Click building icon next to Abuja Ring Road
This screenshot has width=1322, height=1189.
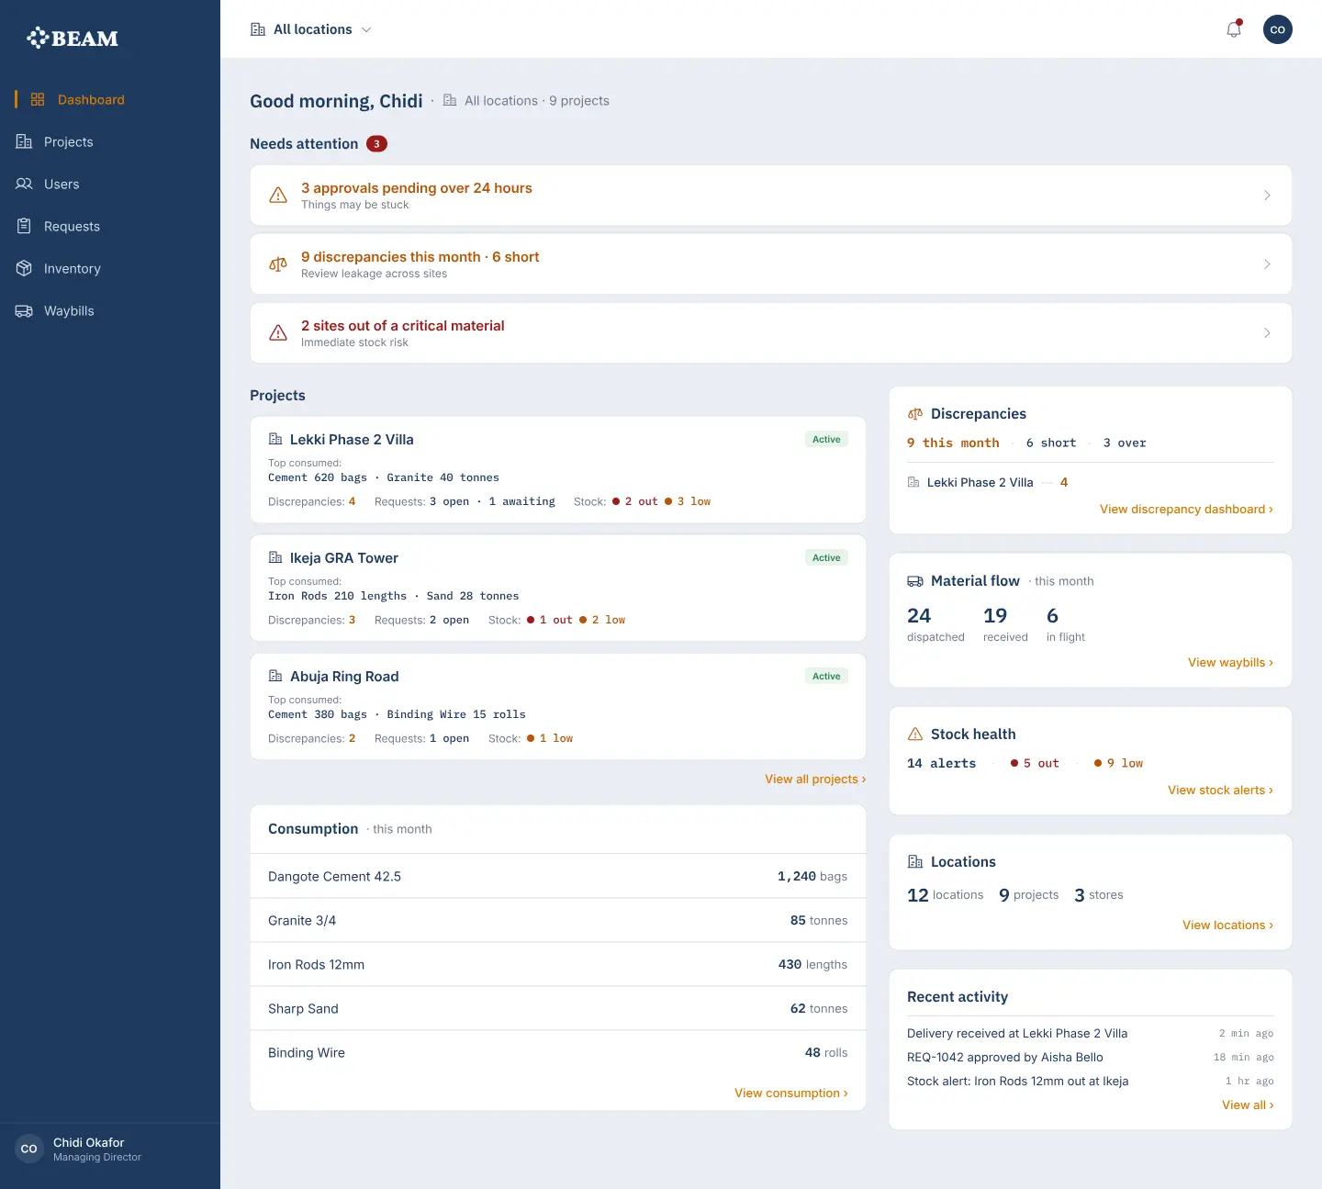tap(275, 676)
